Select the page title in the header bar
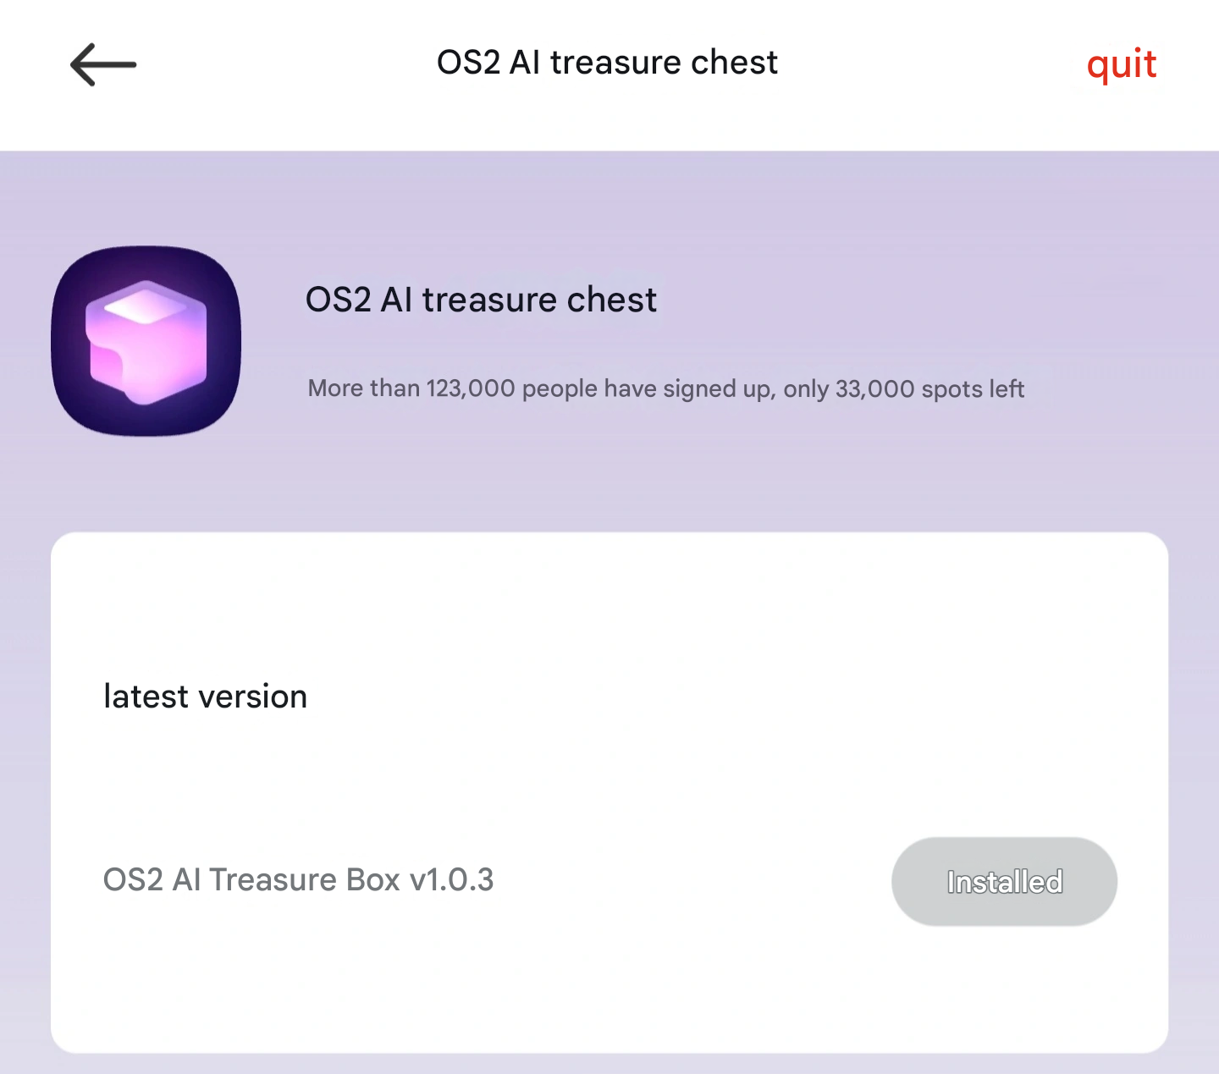This screenshot has width=1219, height=1074. click(x=607, y=63)
